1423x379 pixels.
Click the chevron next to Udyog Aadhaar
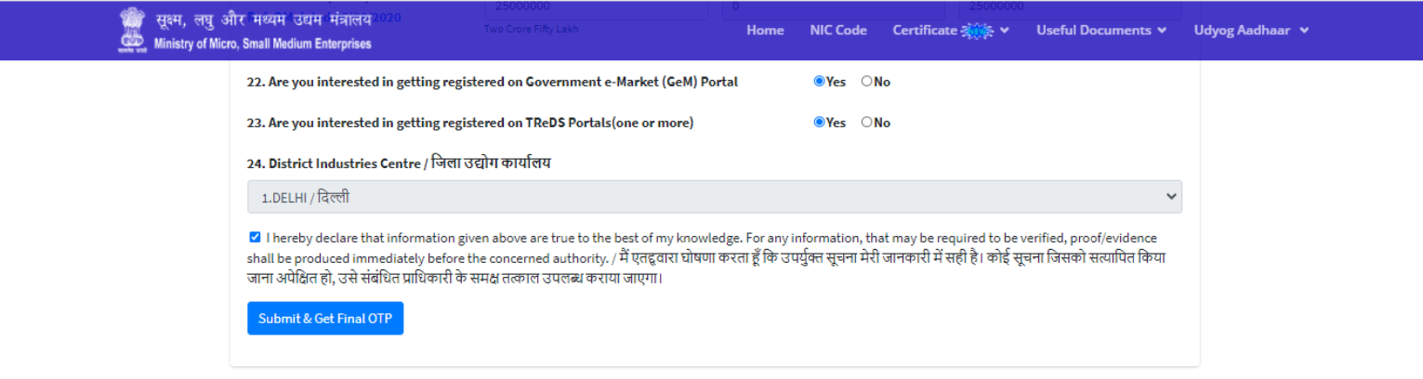[1305, 31]
